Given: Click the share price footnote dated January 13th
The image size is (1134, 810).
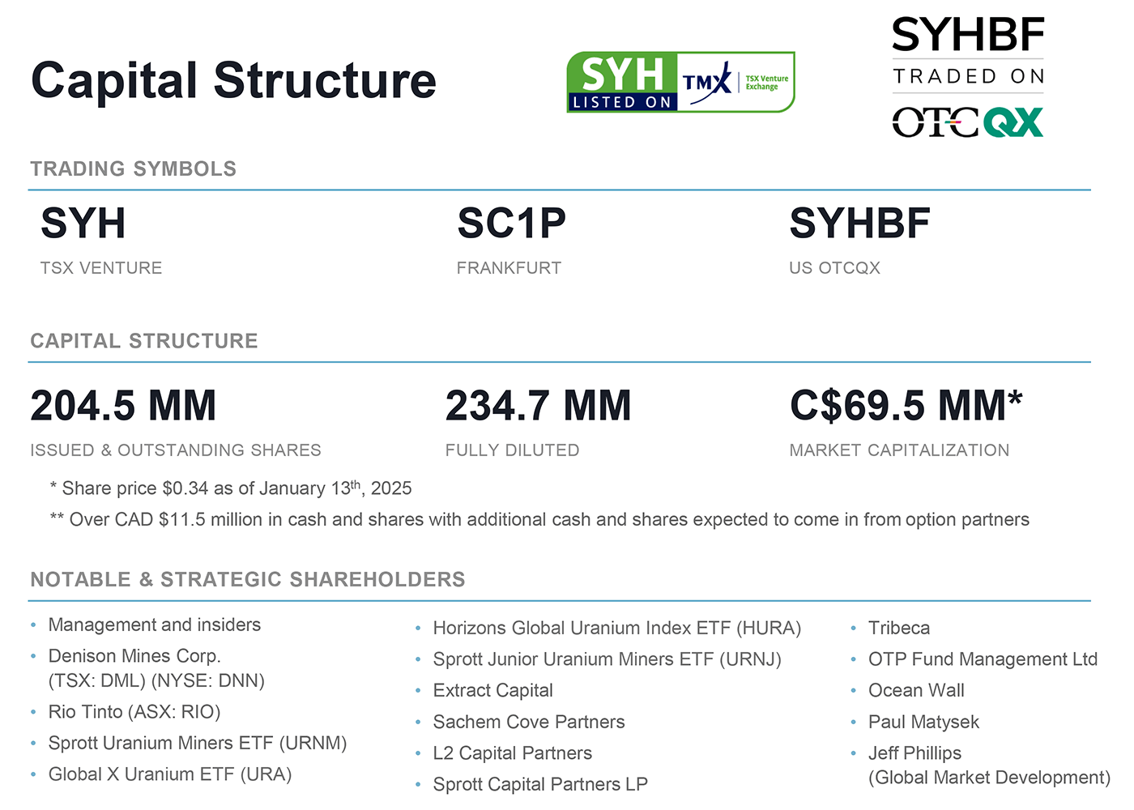Looking at the screenshot, I should pos(231,488).
